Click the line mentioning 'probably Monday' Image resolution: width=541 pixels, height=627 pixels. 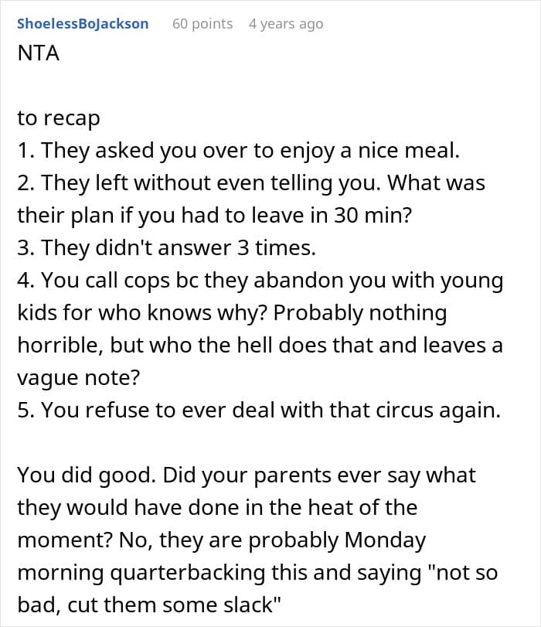coord(222,540)
